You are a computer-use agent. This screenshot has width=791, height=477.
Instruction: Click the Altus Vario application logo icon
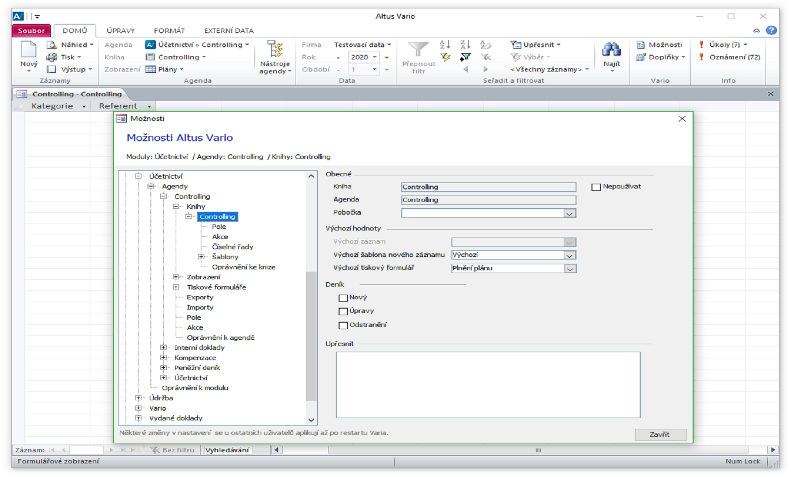(18, 16)
